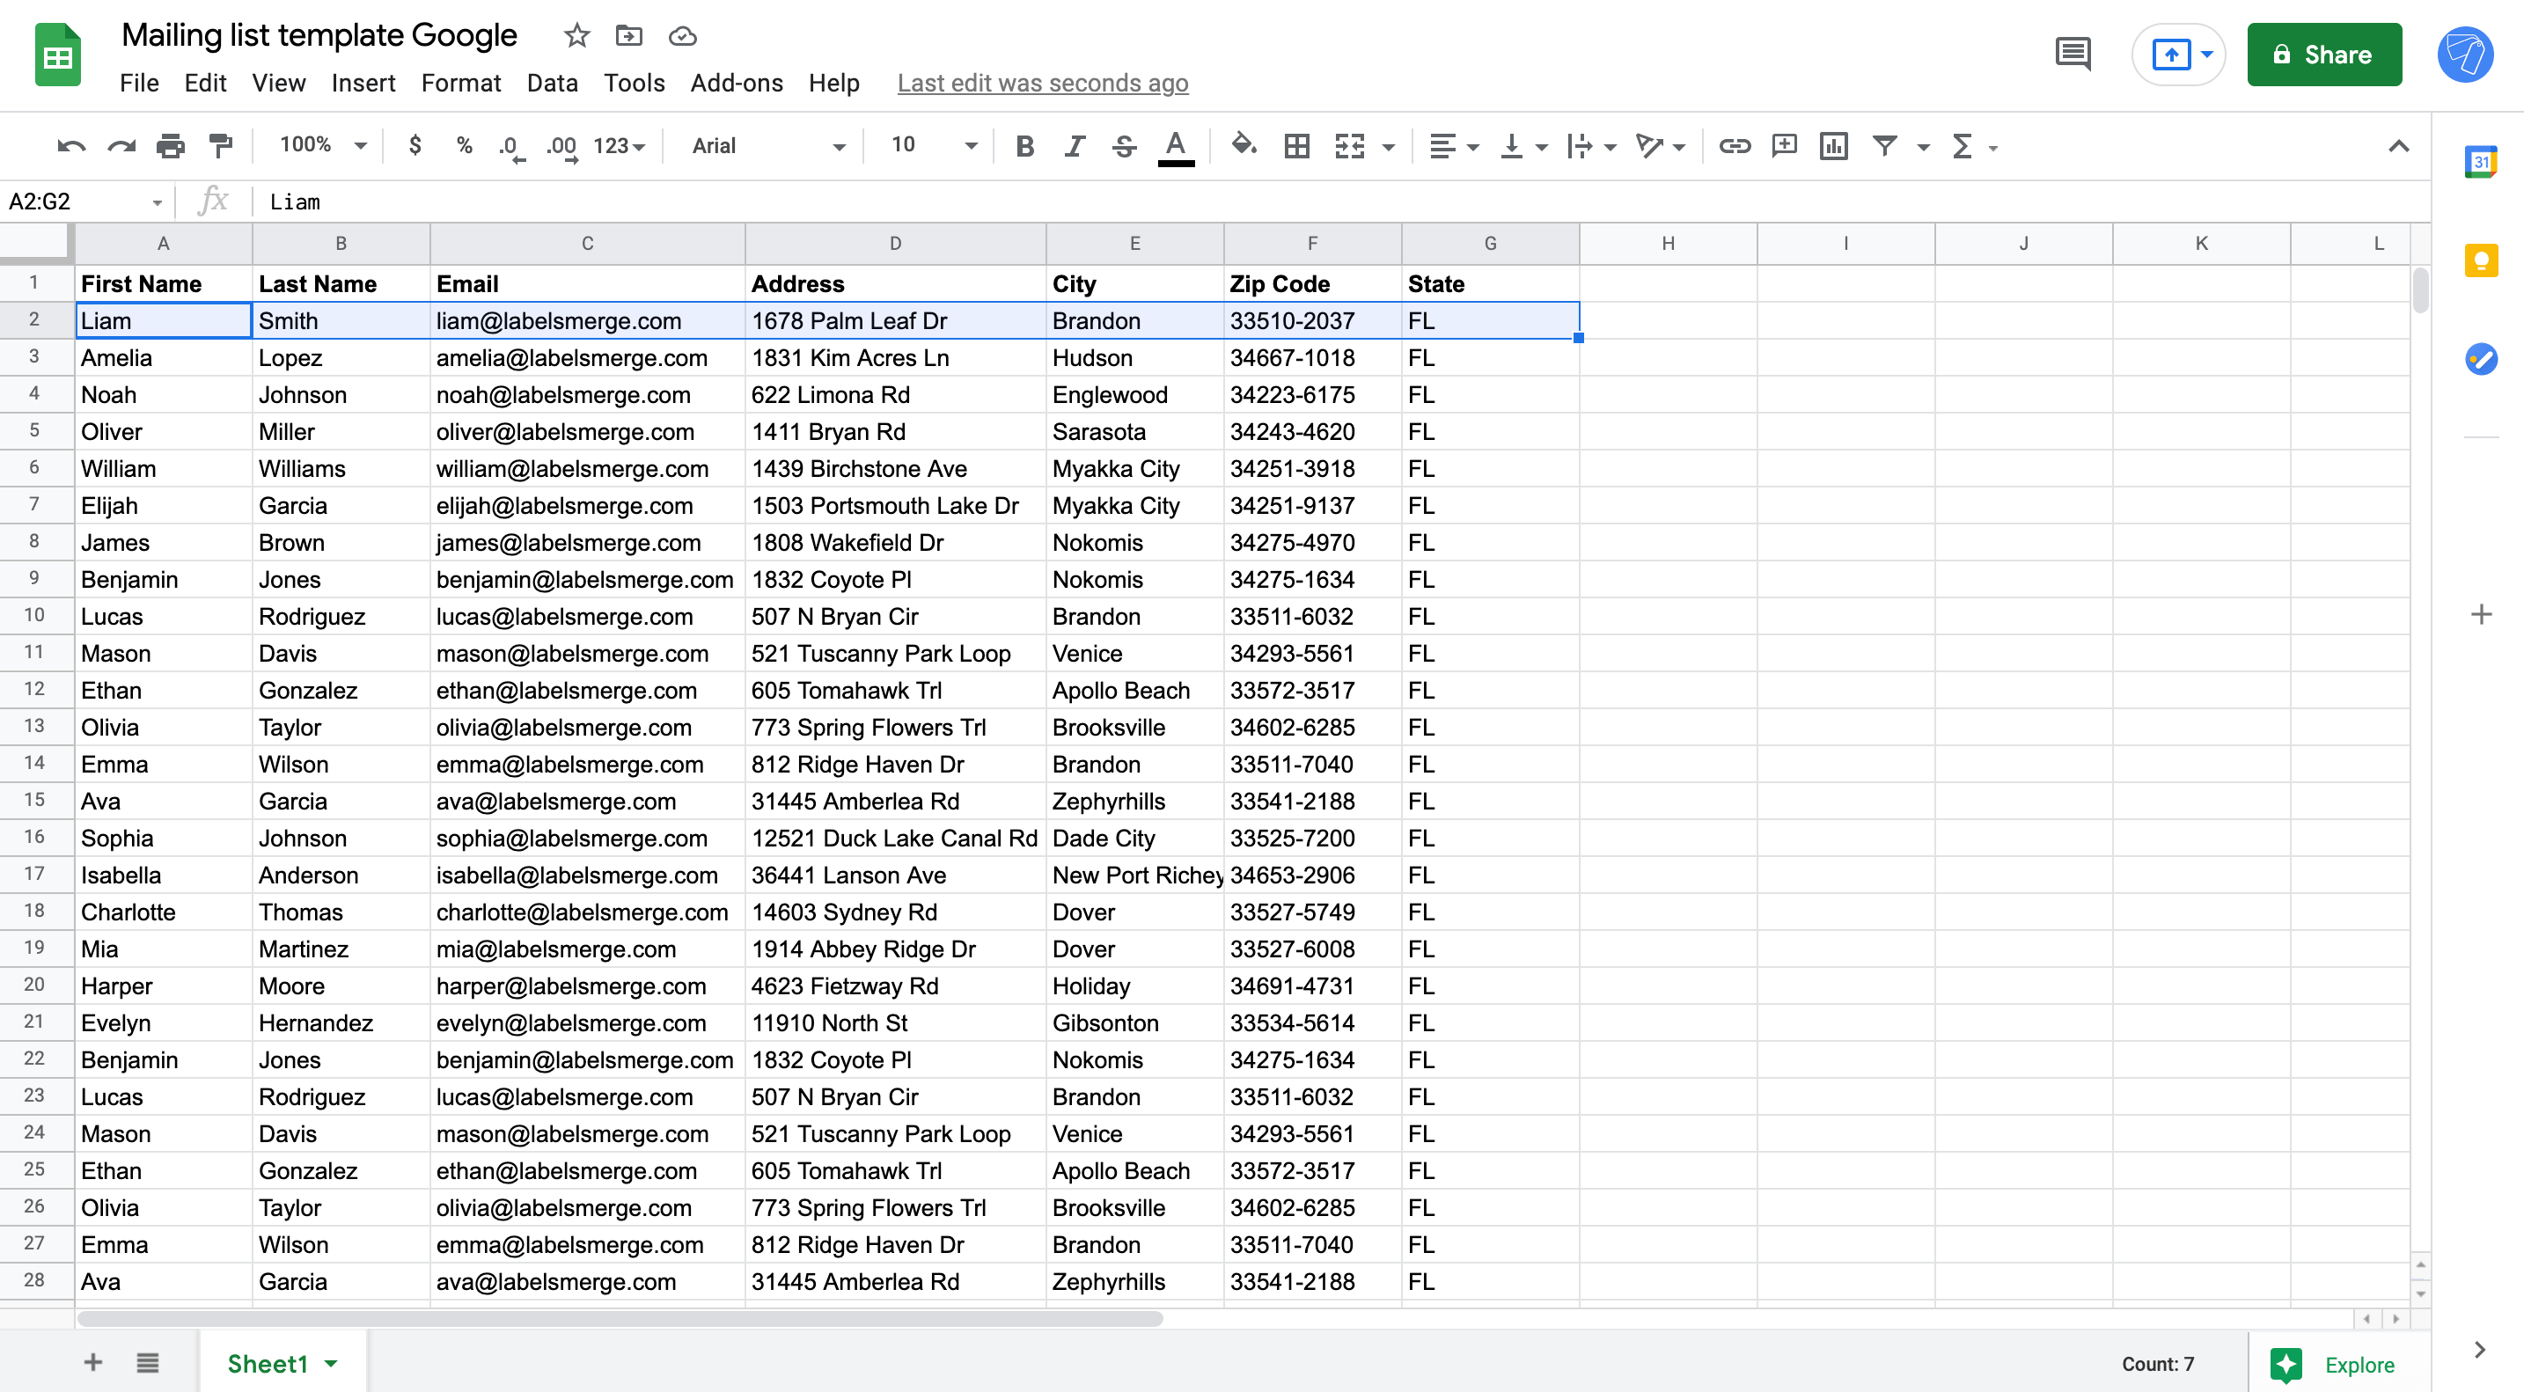Toggle strikethrough on the selected row
2524x1392 pixels.
(x=1124, y=145)
